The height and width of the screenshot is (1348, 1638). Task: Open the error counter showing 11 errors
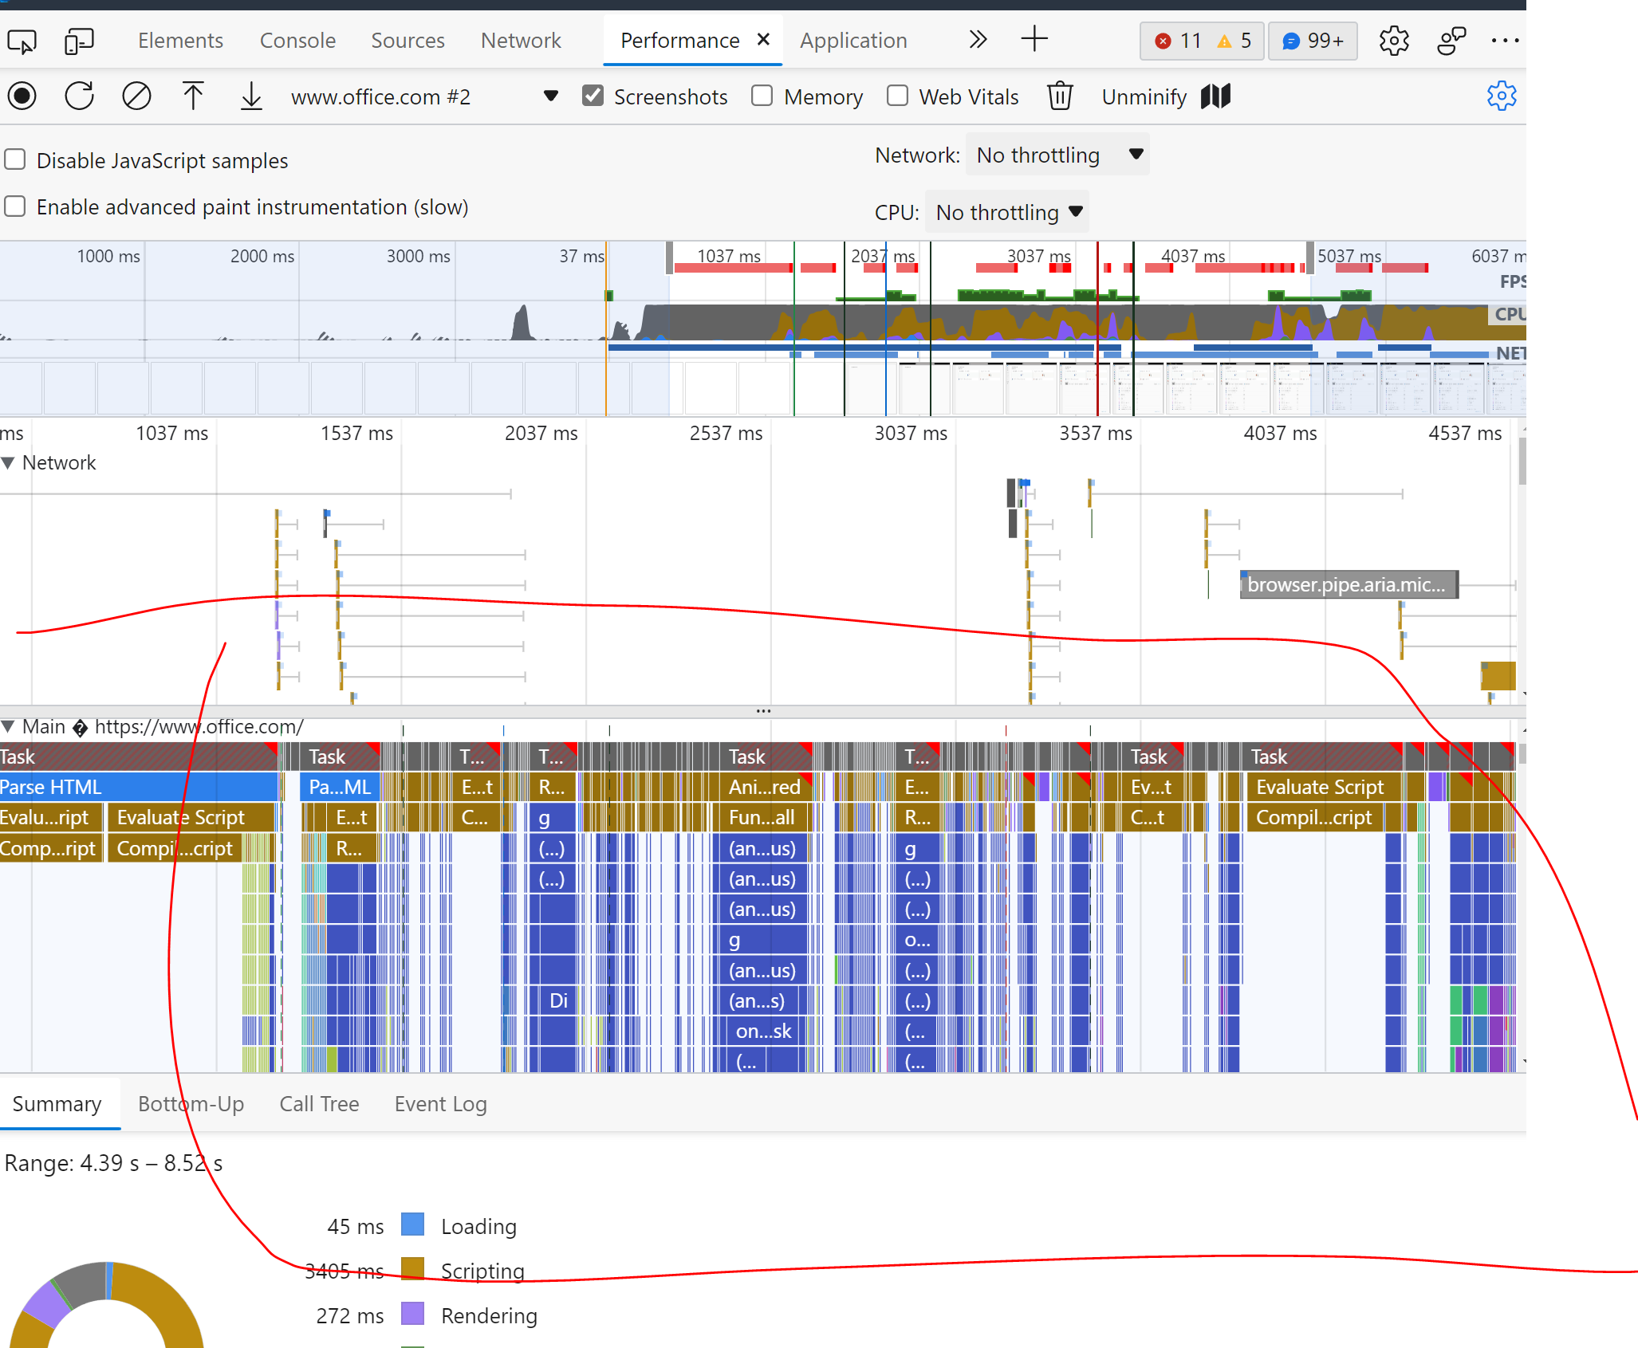coord(1179,40)
